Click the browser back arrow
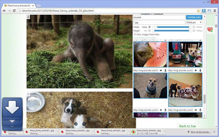 [4, 11]
